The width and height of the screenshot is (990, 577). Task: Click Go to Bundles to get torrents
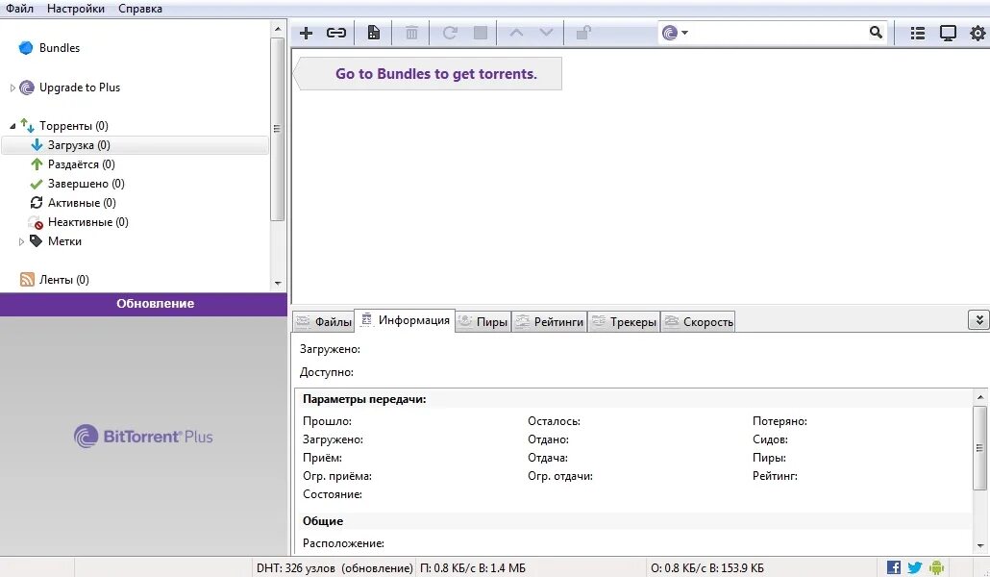coord(427,73)
